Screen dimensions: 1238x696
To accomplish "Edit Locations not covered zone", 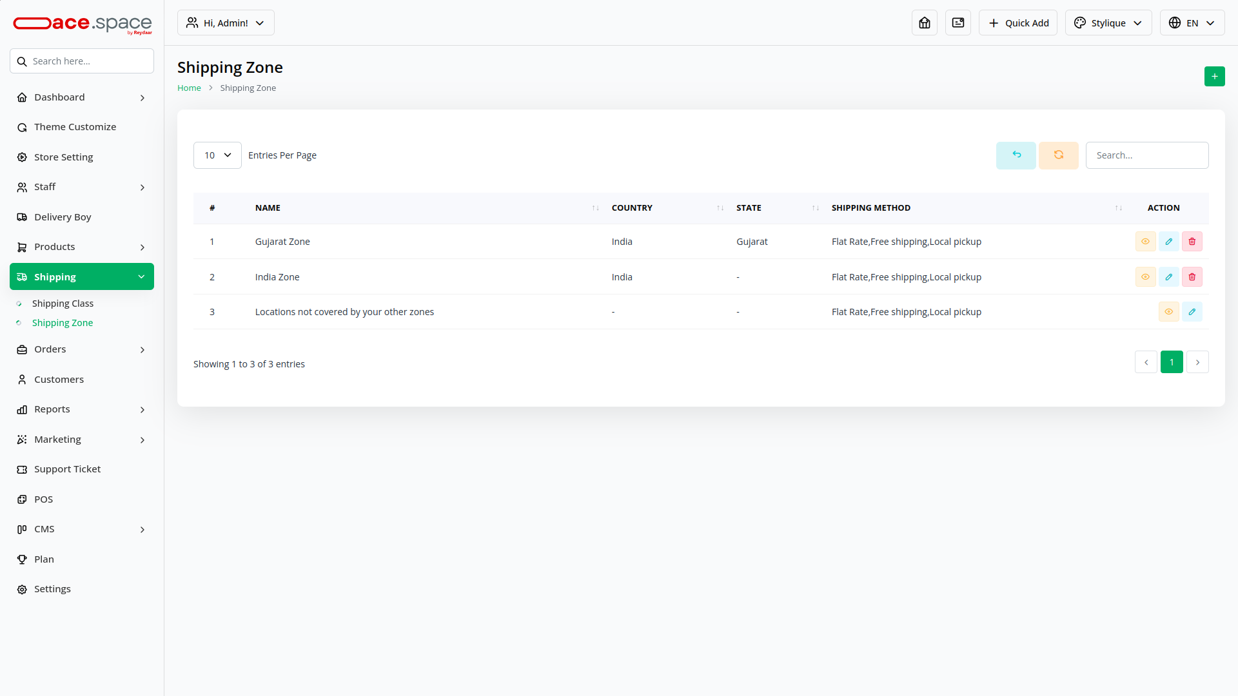I will 1192,312.
